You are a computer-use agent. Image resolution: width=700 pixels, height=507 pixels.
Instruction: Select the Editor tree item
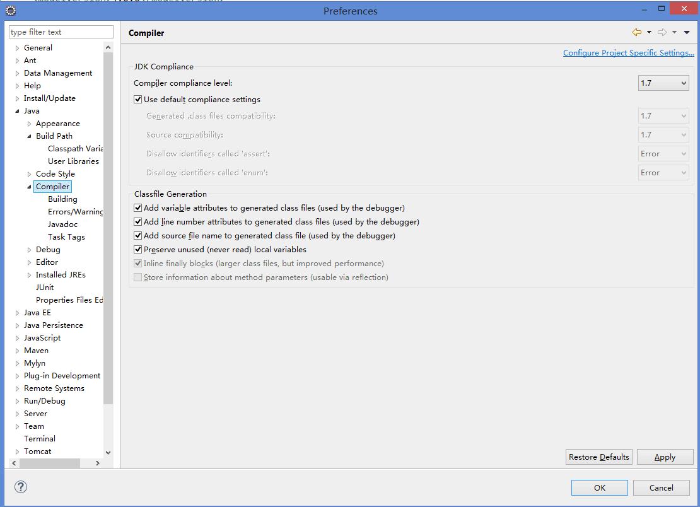point(47,262)
